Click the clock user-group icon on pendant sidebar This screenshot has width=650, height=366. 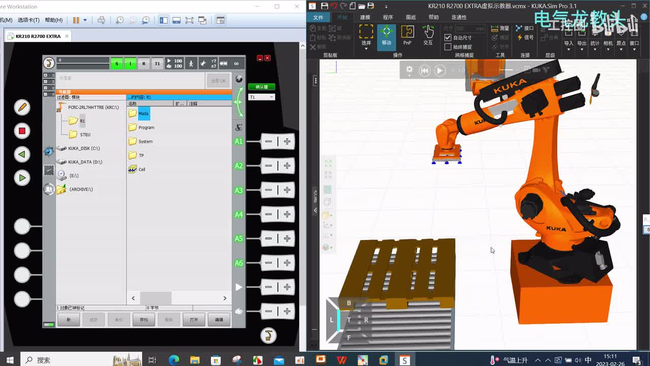pyautogui.click(x=49, y=189)
